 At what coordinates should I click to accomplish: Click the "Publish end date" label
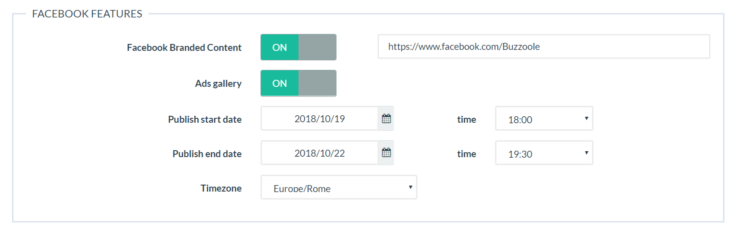coord(207,154)
